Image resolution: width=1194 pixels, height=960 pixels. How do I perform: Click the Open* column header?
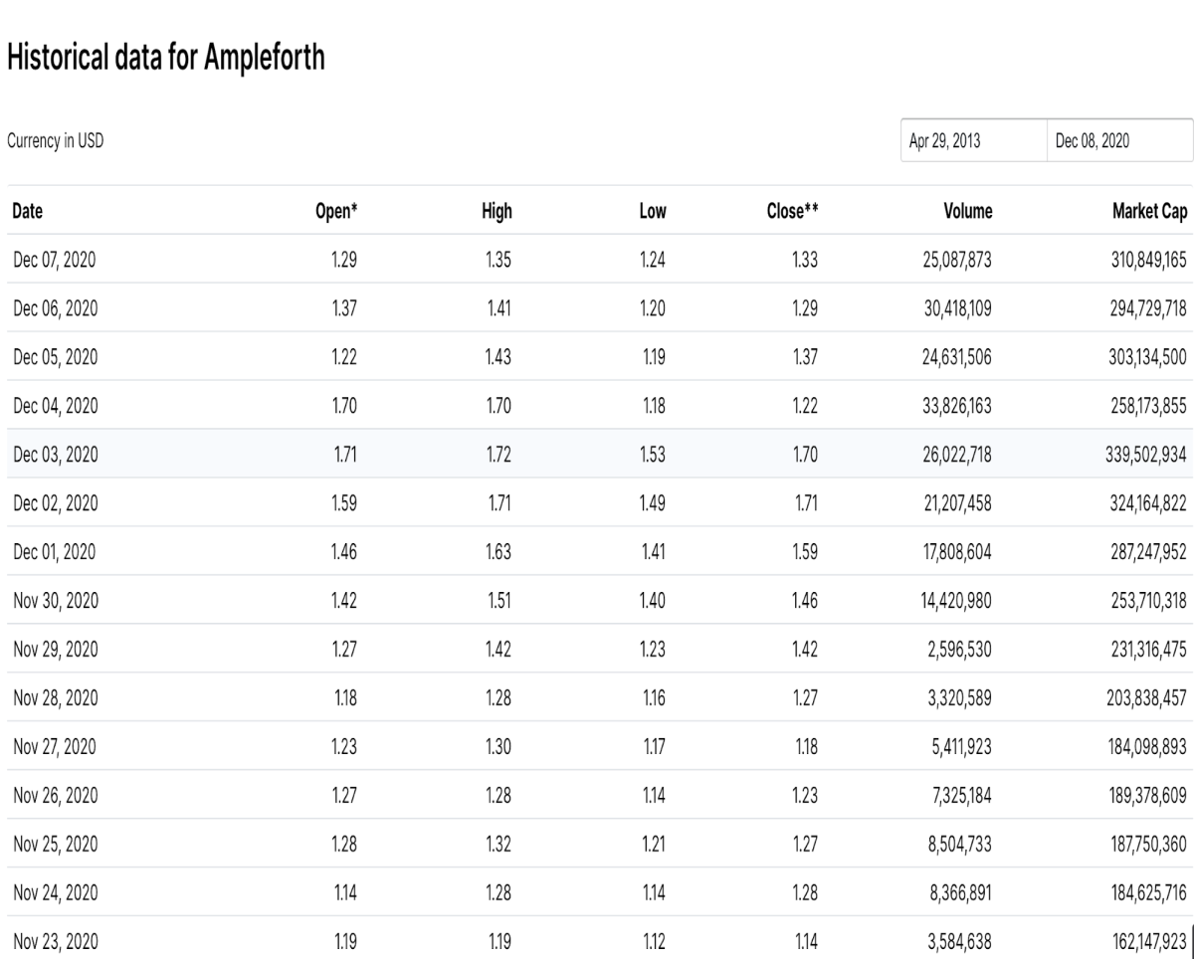point(338,211)
